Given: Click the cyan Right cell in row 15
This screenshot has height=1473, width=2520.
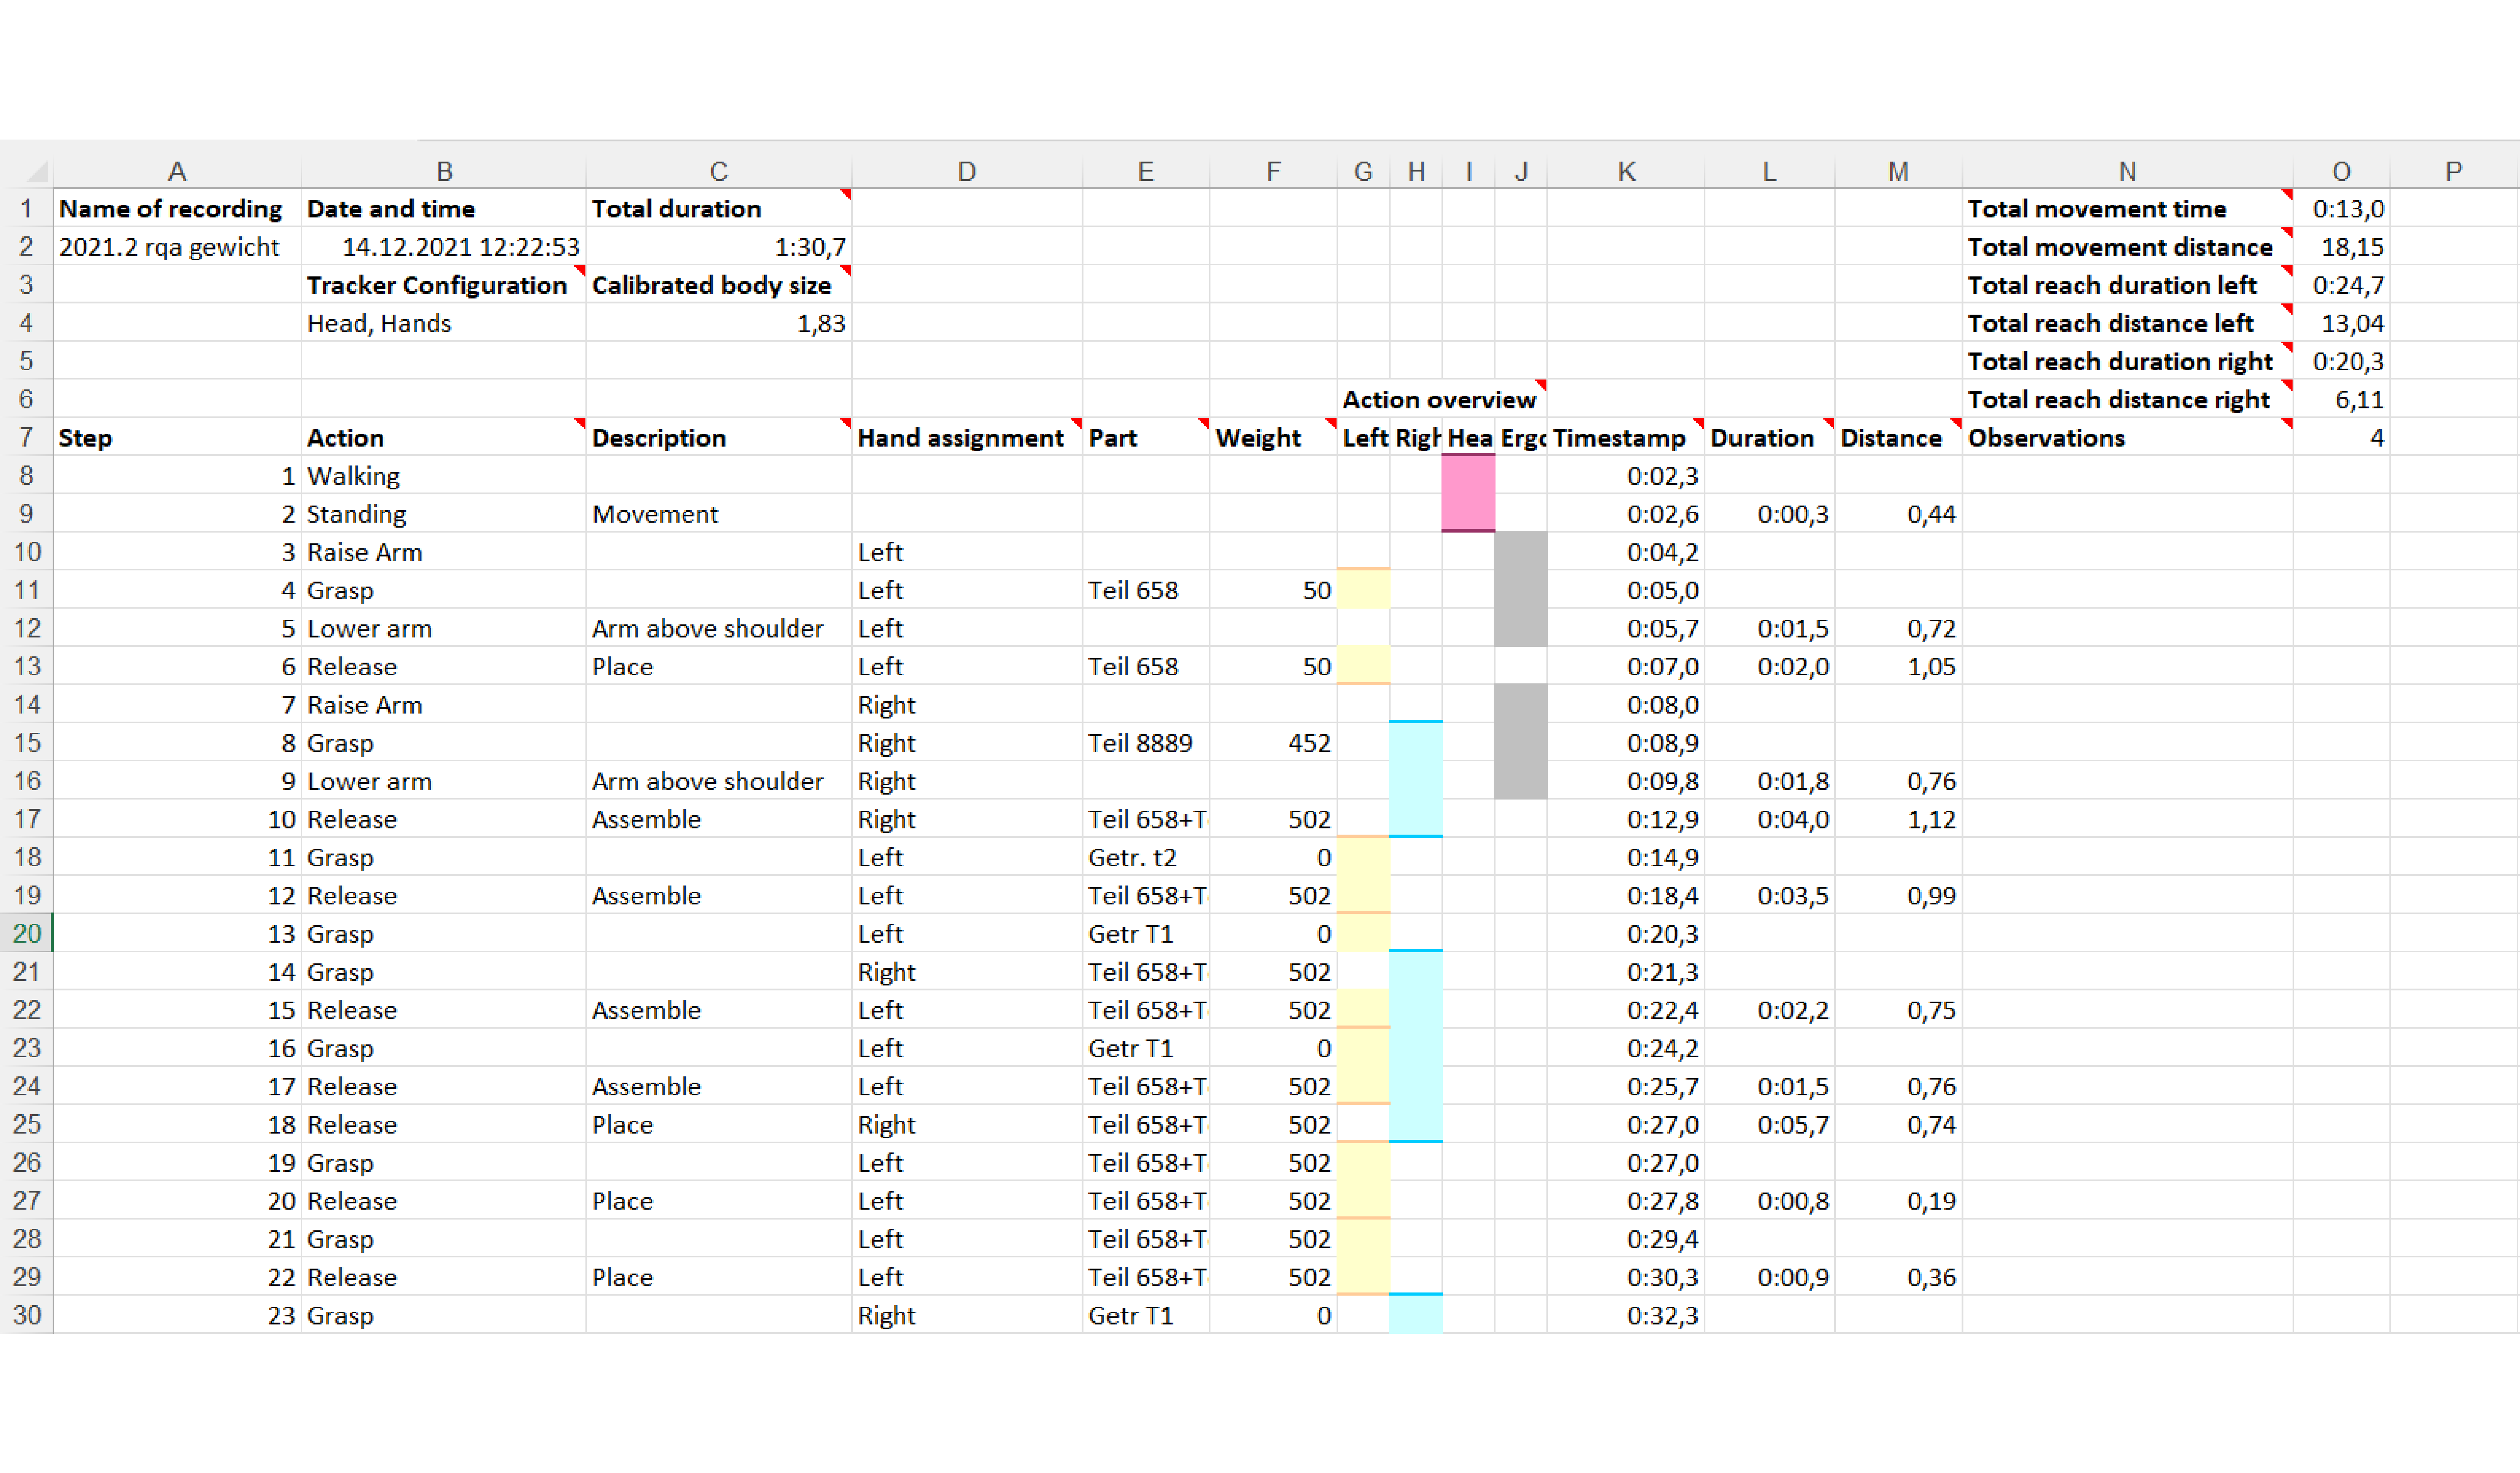Looking at the screenshot, I should 1415,742.
